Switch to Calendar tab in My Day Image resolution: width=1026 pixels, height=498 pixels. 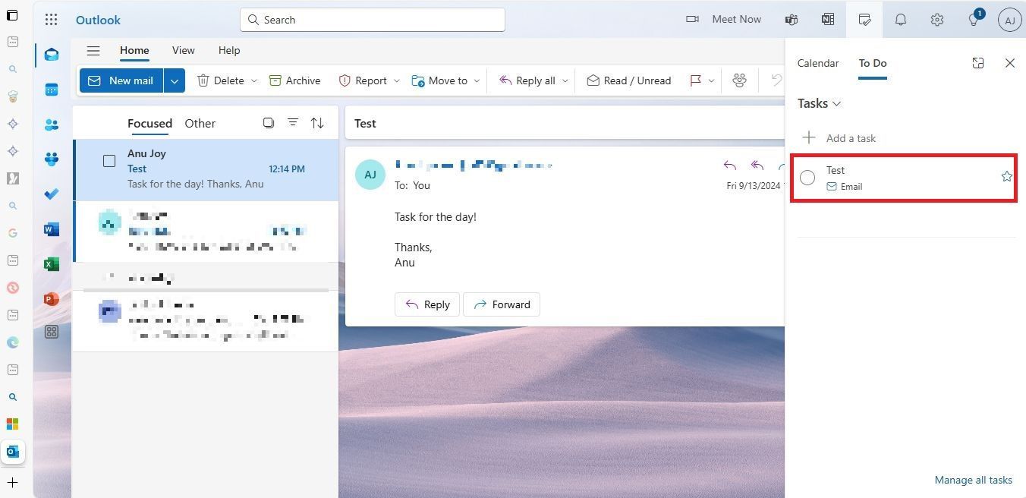(x=818, y=63)
